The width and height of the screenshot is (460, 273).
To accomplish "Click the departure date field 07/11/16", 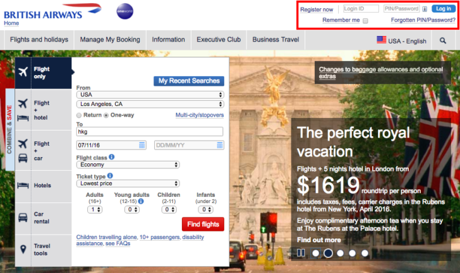I will 111,145.
